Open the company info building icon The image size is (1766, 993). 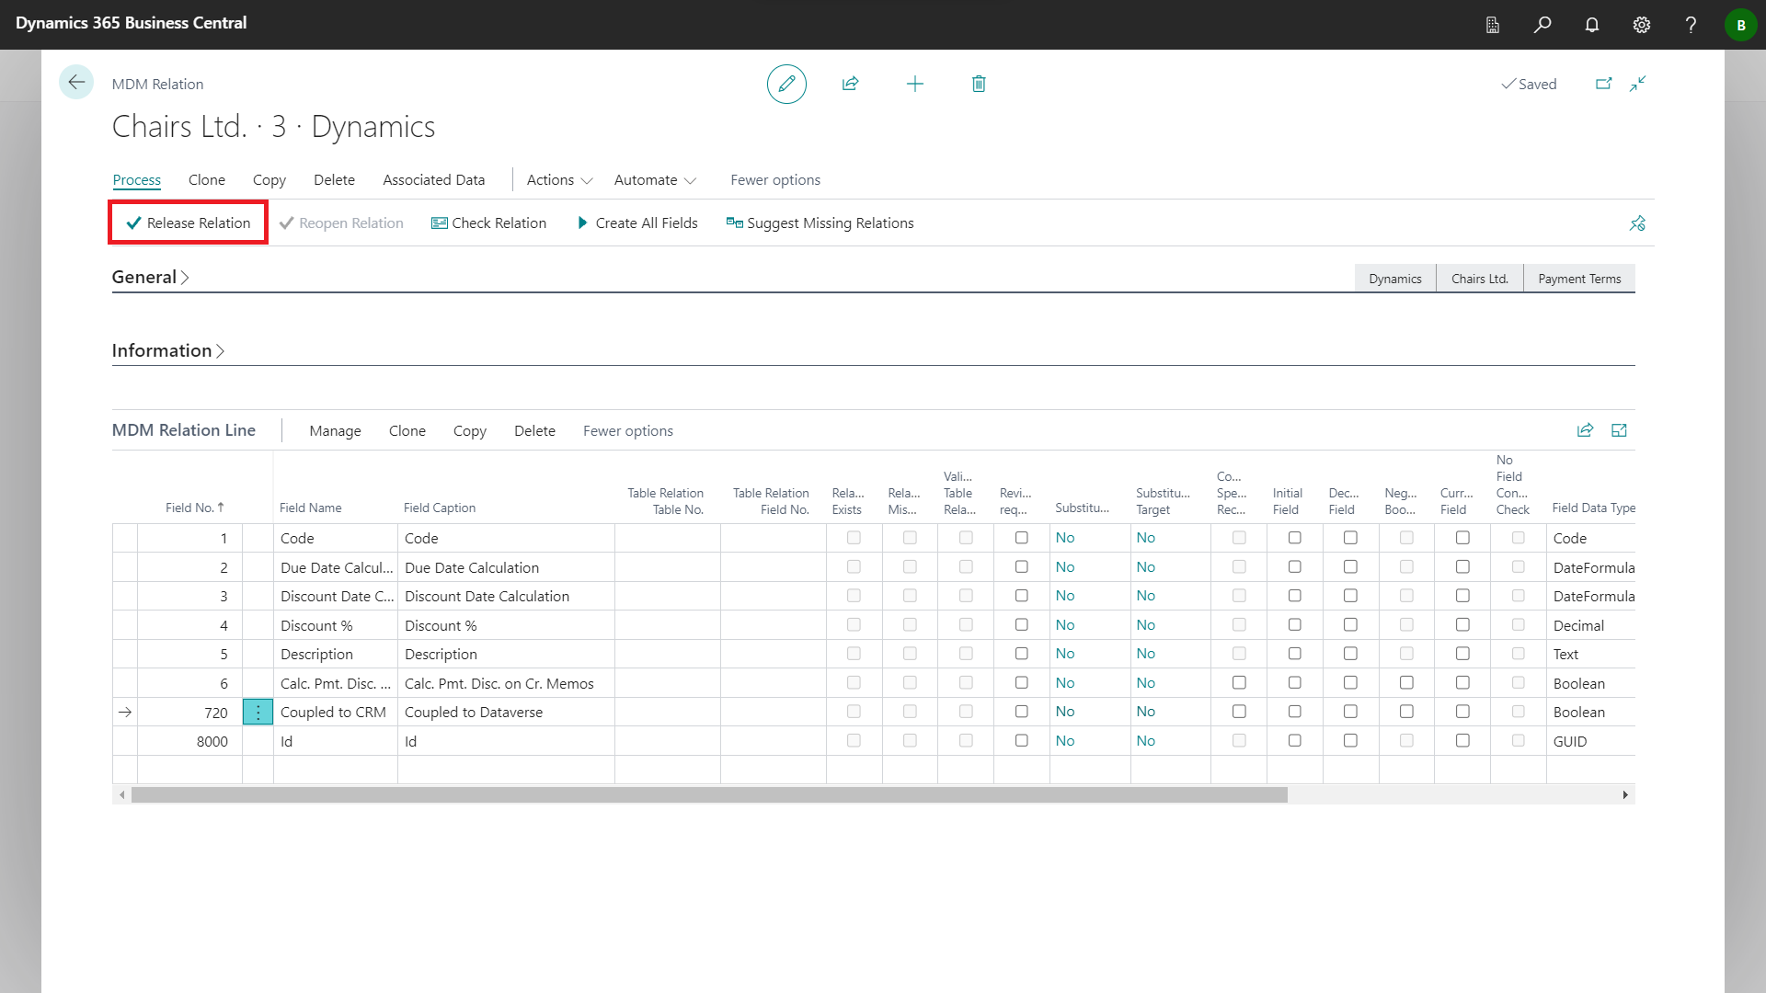pyautogui.click(x=1492, y=25)
